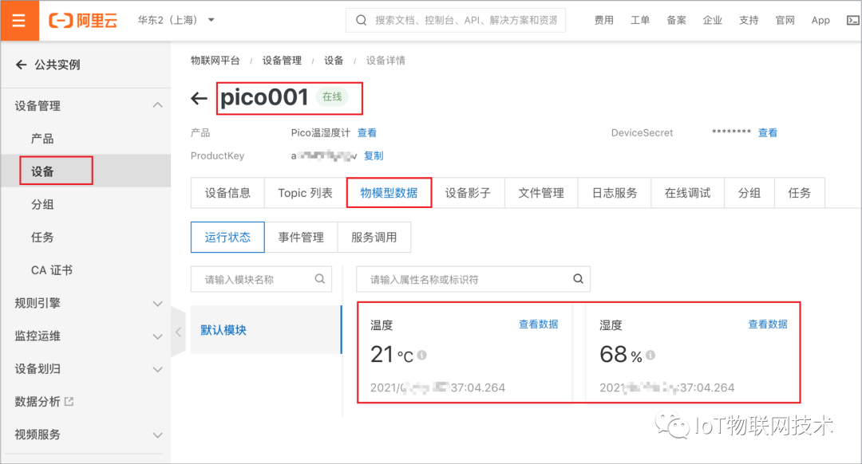Select the 事件管理 sub-tab
The height and width of the screenshot is (464, 862).
pyautogui.click(x=301, y=238)
